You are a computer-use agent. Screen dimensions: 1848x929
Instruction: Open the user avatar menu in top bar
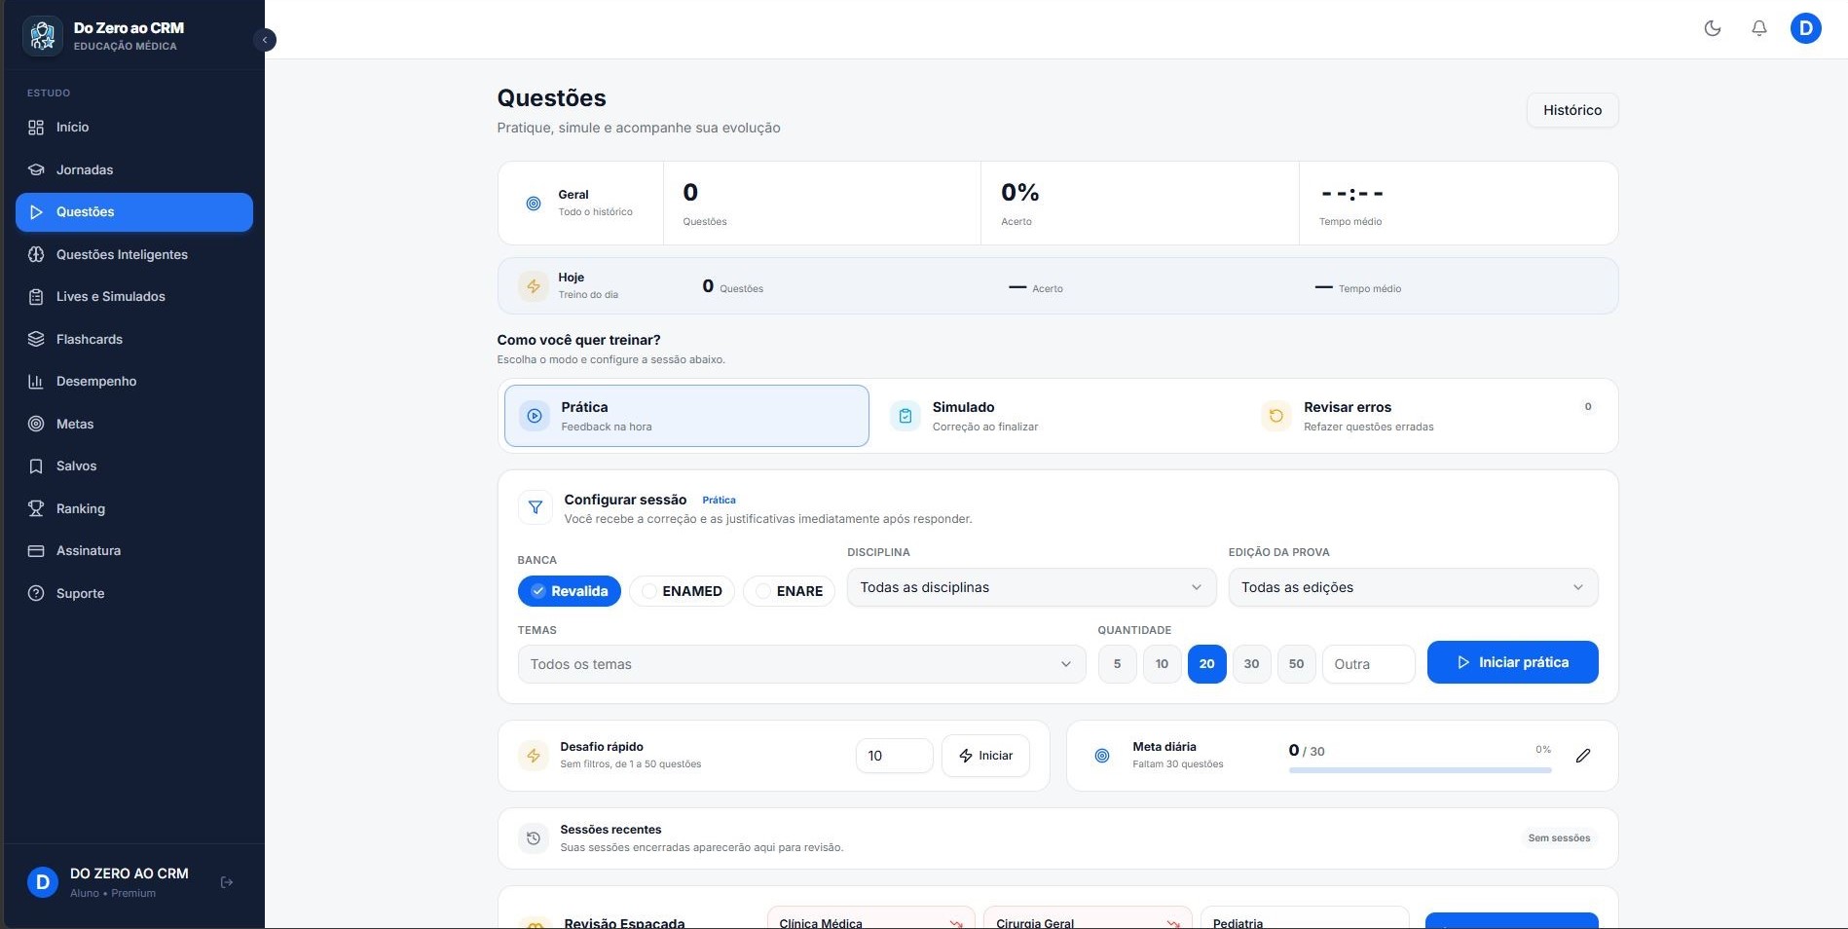[1806, 28]
